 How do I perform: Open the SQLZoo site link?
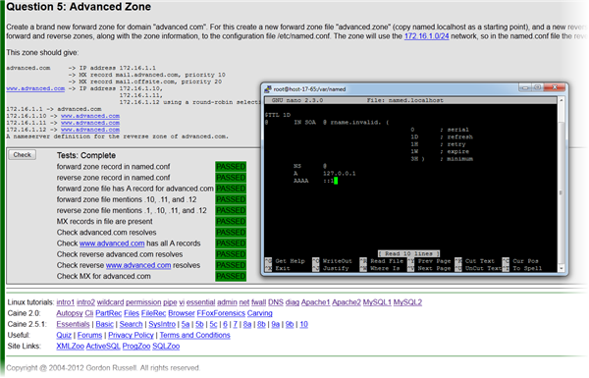166,346
